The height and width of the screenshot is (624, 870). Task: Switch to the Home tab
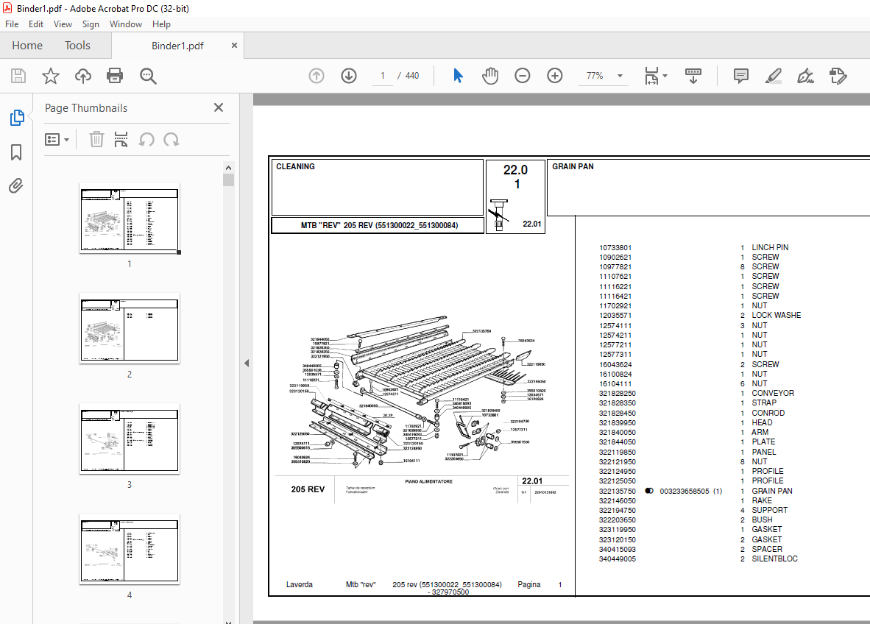[27, 46]
